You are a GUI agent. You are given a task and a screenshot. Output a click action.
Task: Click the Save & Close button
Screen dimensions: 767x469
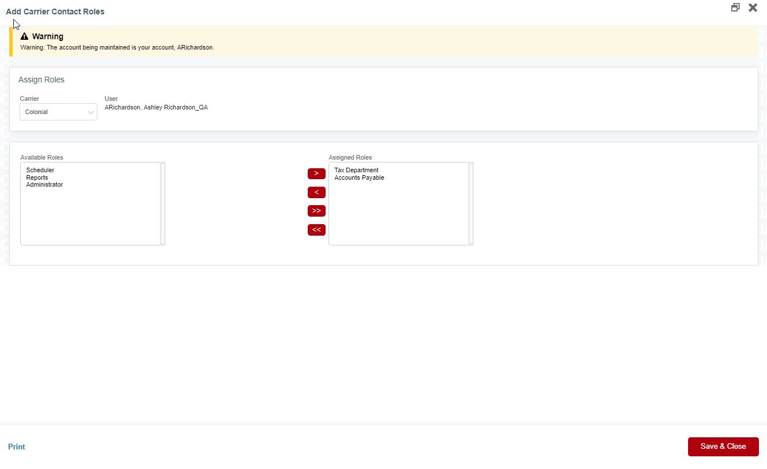(x=723, y=447)
